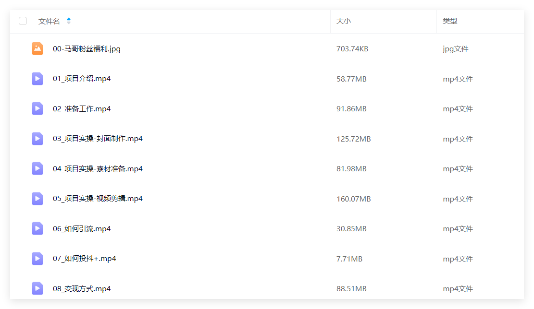Click the video icon for 08_变现方式.mp4

pyautogui.click(x=37, y=288)
